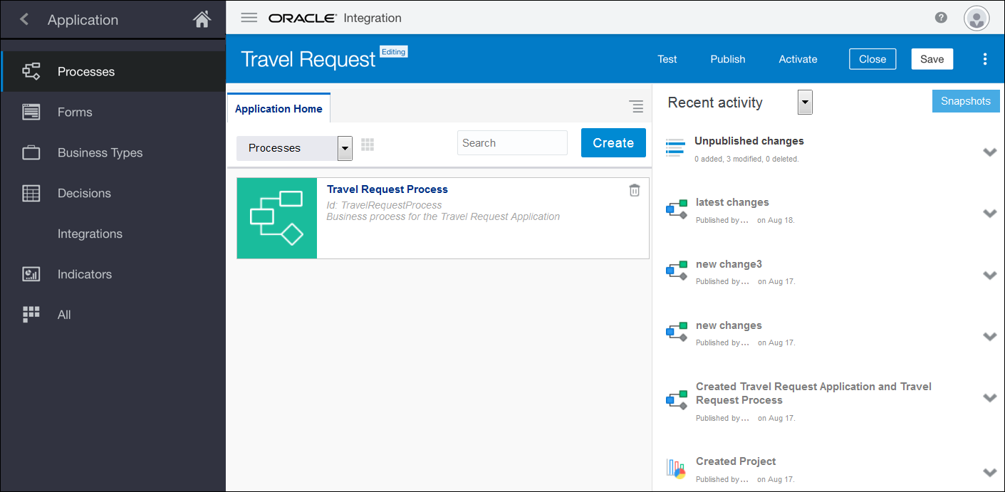1005x492 pixels.
Task: Open the Travel Request Process link
Action: coord(387,189)
